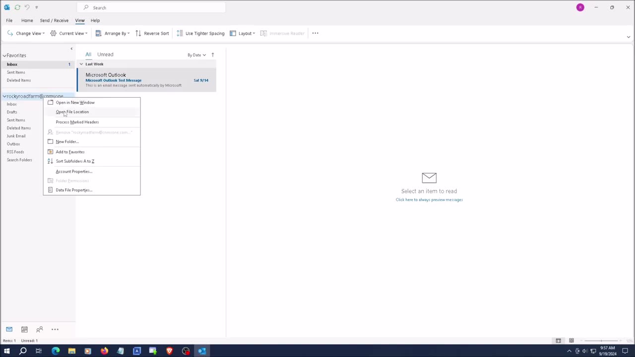The height and width of the screenshot is (357, 635).
Task: Click the zoom slider in status bar
Action: (601, 341)
